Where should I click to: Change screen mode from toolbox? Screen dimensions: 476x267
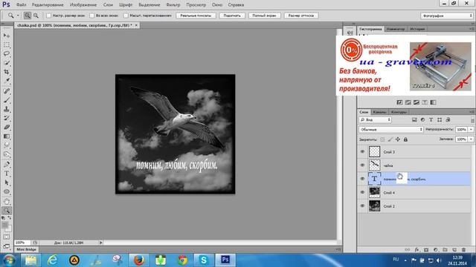click(x=7, y=246)
